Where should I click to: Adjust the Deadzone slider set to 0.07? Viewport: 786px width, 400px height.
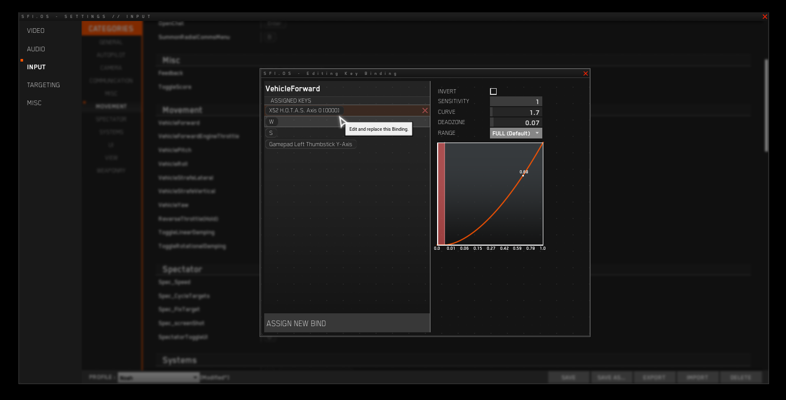point(516,123)
